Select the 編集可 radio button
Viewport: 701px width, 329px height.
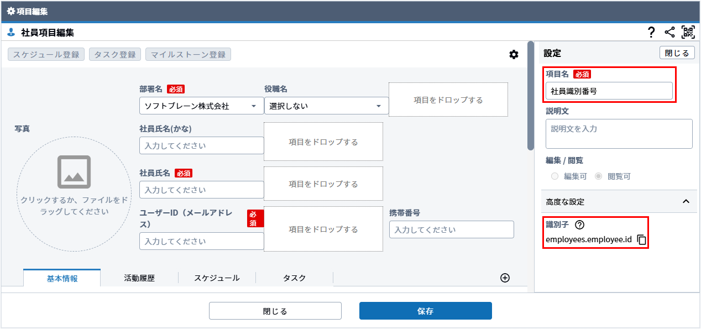(554, 176)
